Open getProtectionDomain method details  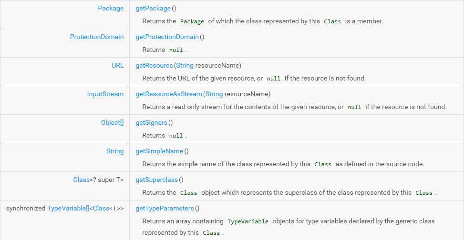167,37
